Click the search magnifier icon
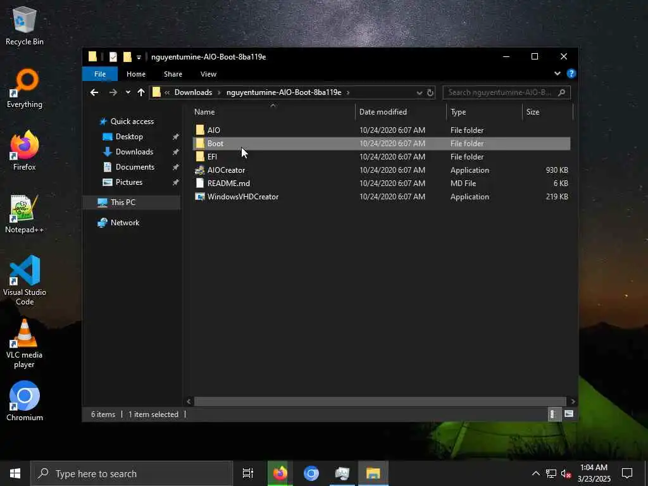Image resolution: width=648 pixels, height=486 pixels. pos(562,92)
